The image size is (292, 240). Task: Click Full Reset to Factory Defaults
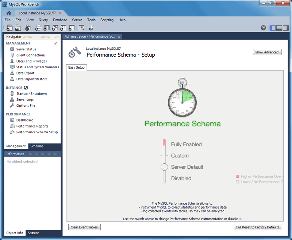(x=258, y=227)
